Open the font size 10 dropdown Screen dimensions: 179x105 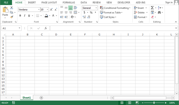(47, 9)
